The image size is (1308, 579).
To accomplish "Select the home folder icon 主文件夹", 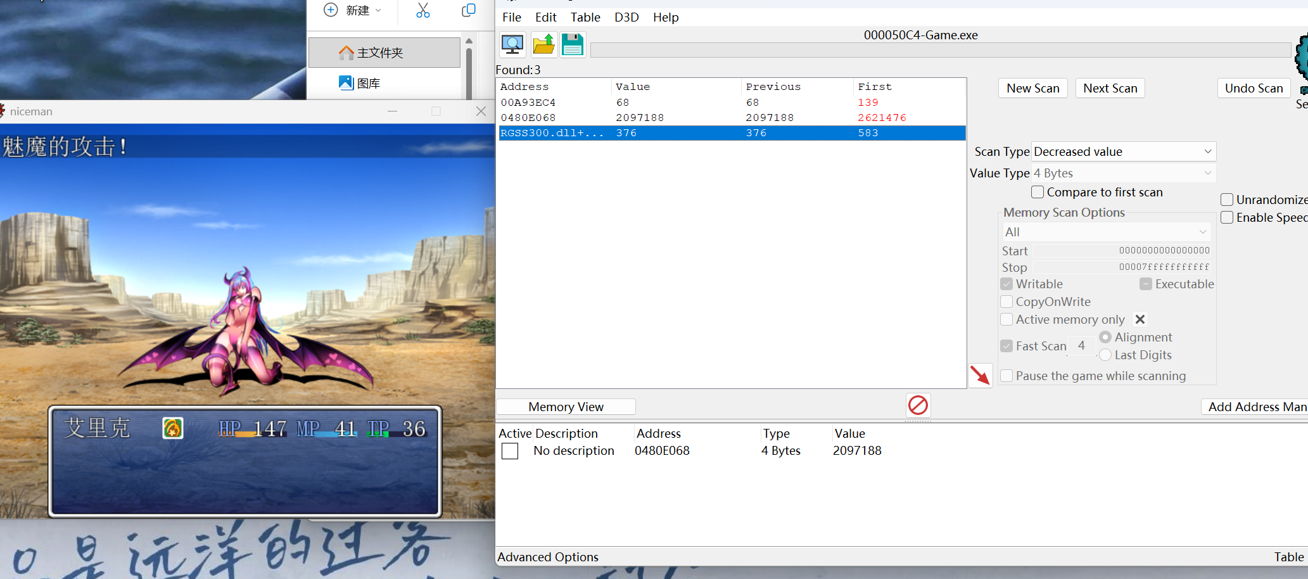I will click(346, 53).
